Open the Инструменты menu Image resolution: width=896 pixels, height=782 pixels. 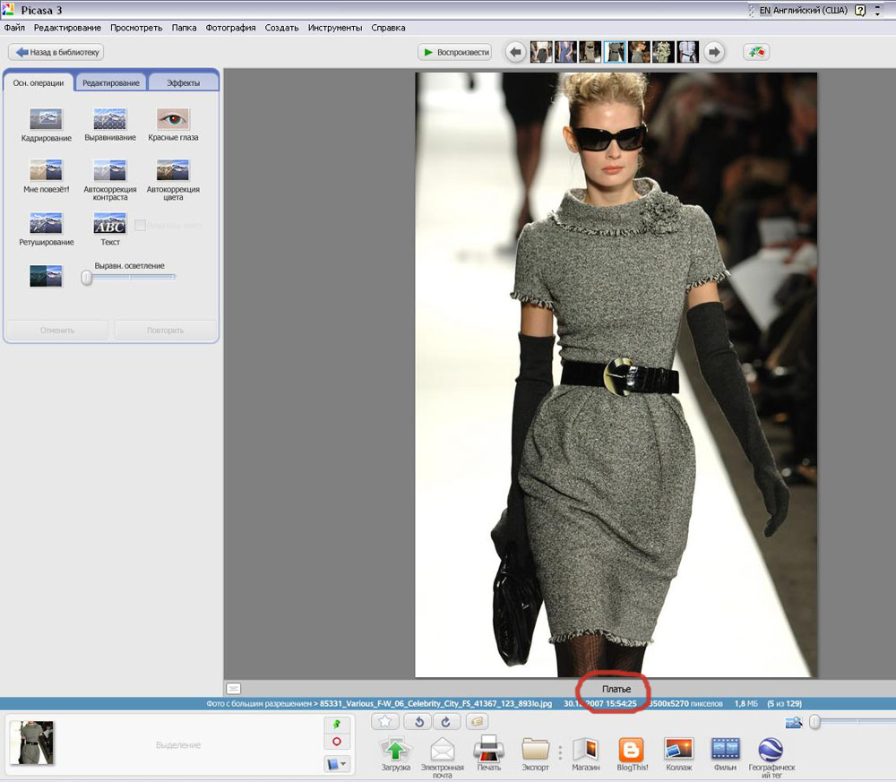(334, 28)
